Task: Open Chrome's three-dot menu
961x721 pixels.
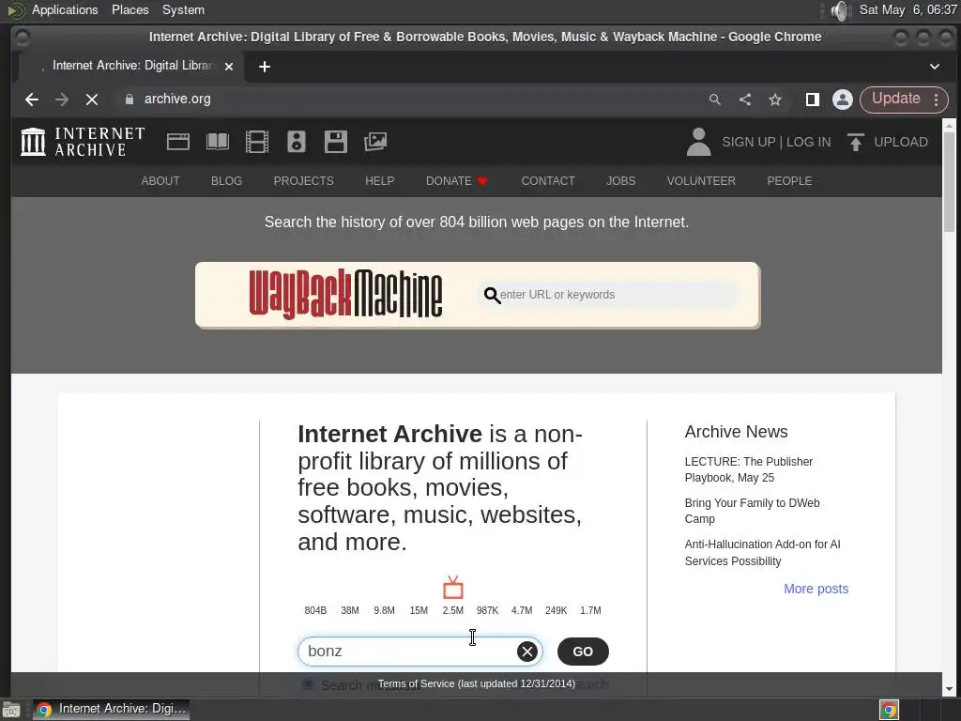Action: [937, 100]
